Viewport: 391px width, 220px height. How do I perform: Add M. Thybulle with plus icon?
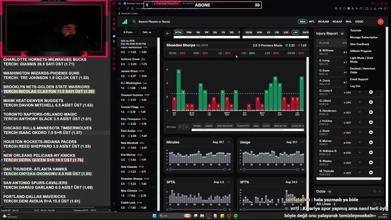tap(371, 173)
